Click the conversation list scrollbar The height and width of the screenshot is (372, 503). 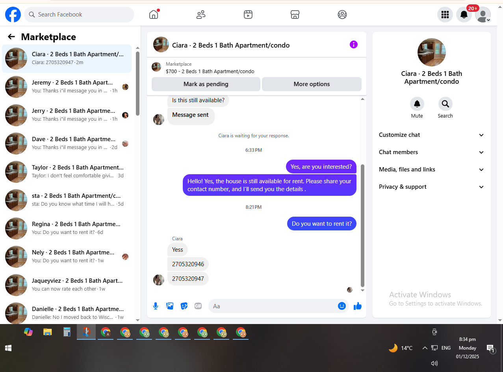[x=137, y=83]
